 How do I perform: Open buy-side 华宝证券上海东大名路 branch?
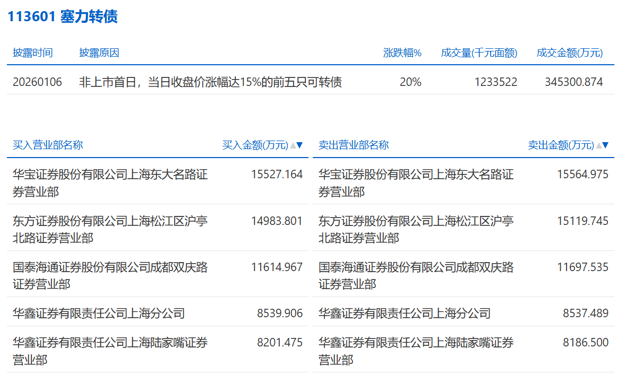tap(110, 183)
